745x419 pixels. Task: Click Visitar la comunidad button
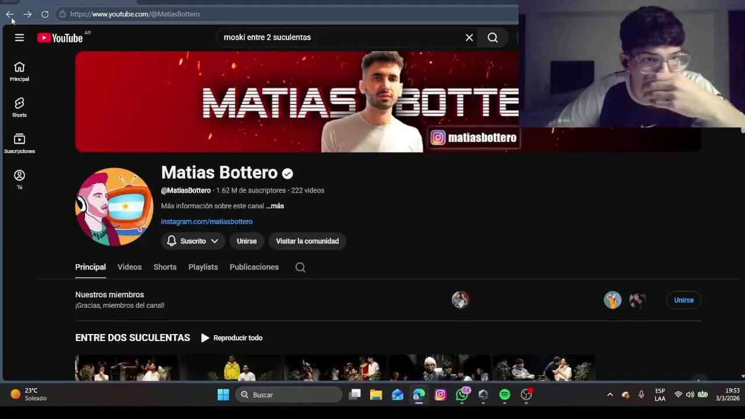[307, 241]
